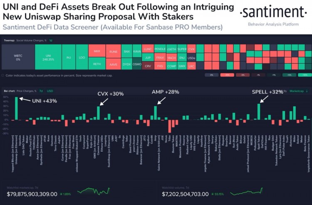Click the info icon beside color legend text

(4, 75)
